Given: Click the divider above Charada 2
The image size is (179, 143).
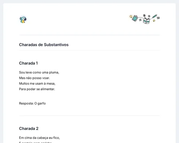Looking at the screenshot, I should pyautogui.click(x=89, y=115).
